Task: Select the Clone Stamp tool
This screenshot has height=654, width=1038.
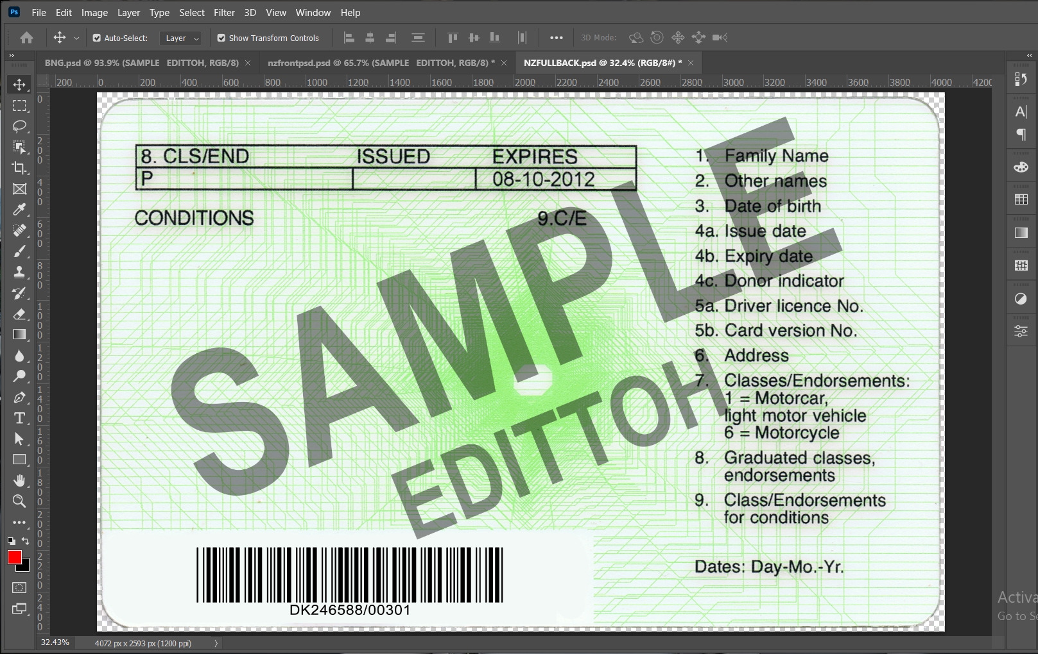Action: tap(19, 272)
